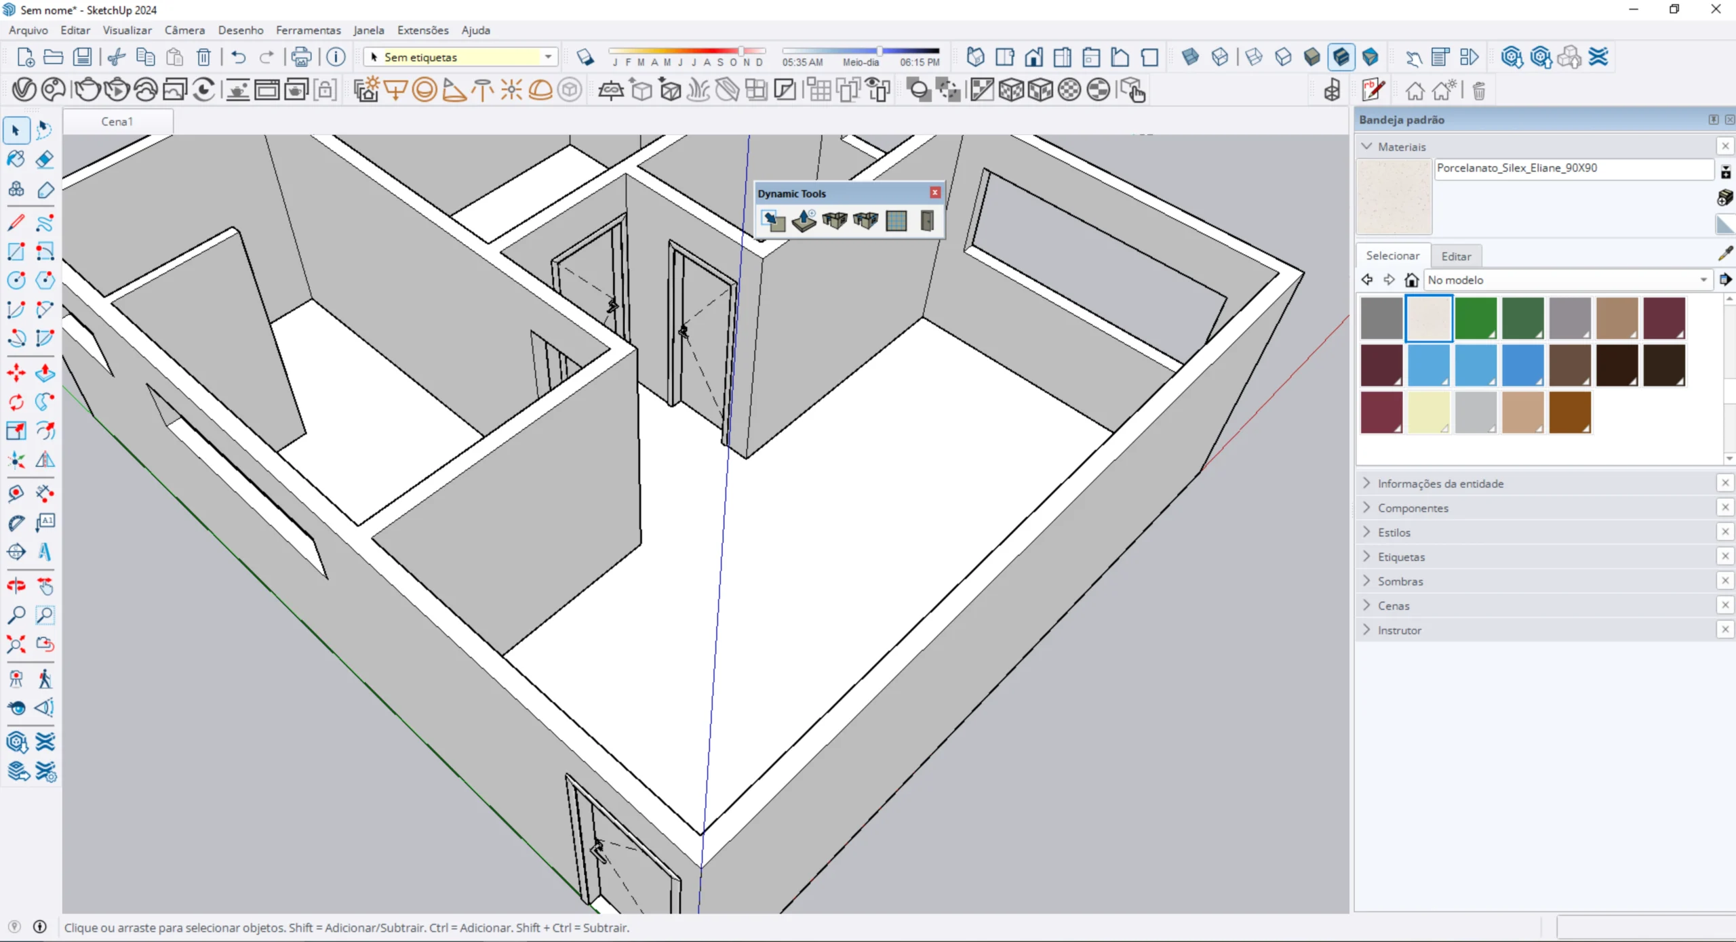The width and height of the screenshot is (1736, 942).
Task: Open the Câmera menu
Action: tap(184, 30)
